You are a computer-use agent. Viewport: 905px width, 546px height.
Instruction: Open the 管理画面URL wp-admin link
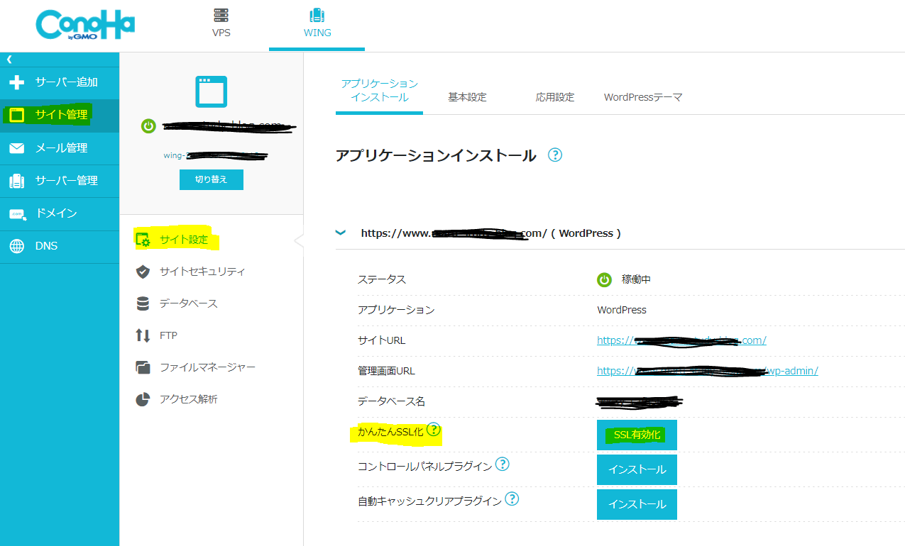coord(707,371)
